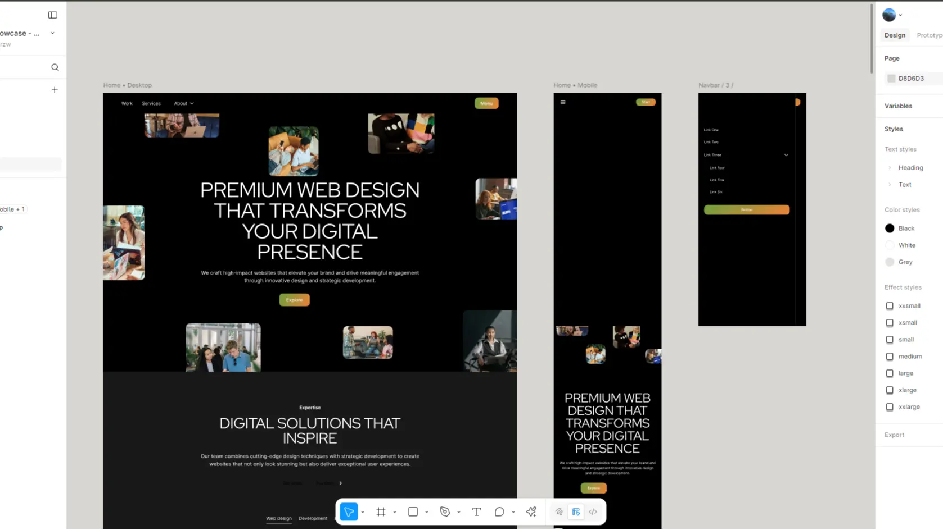This screenshot has width=943, height=530.
Task: Expand the Text styles group
Action: click(x=890, y=185)
